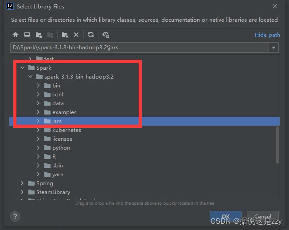
Task: Select the sbin folder
Action: 54,165
